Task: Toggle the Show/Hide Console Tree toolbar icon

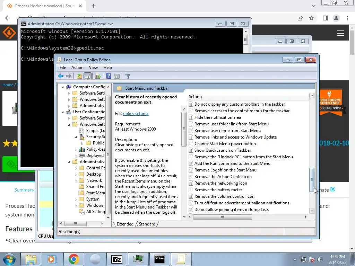Action: 87,76
